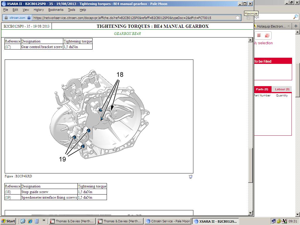The width and height of the screenshot is (300, 225).
Task: Switch to Citroën Service - Pale Moon taskbar item
Action: [x=168, y=221]
